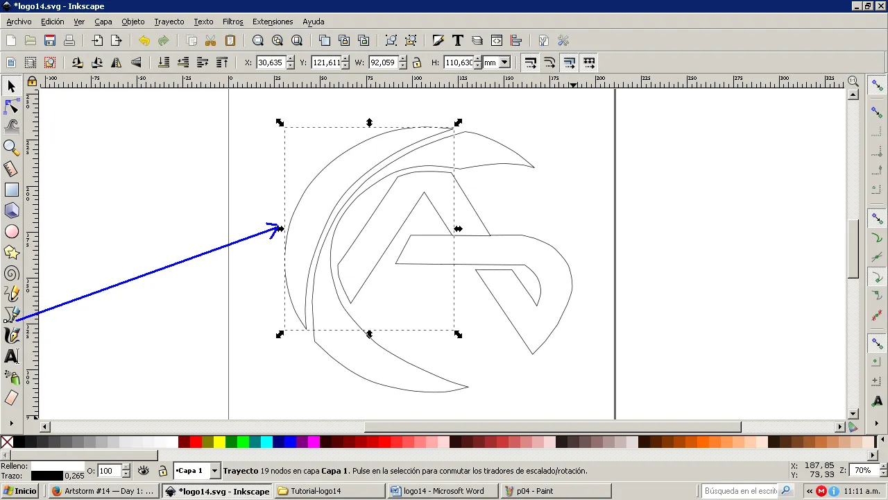Select the Selector arrow tool

pyautogui.click(x=11, y=86)
